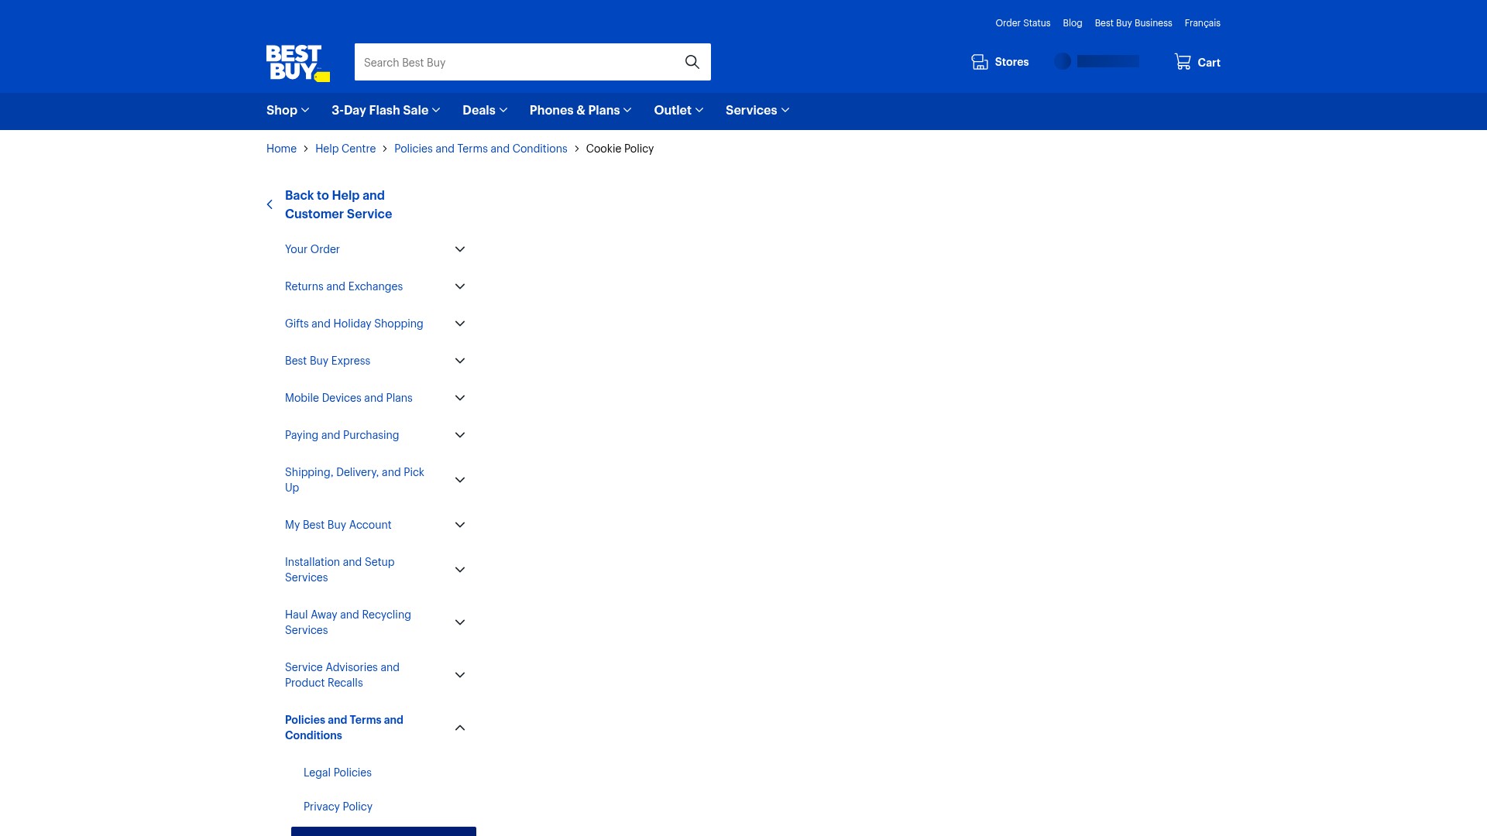Open the Returns and Exchanges topic
The height and width of the screenshot is (836, 1487).
pyautogui.click(x=344, y=286)
